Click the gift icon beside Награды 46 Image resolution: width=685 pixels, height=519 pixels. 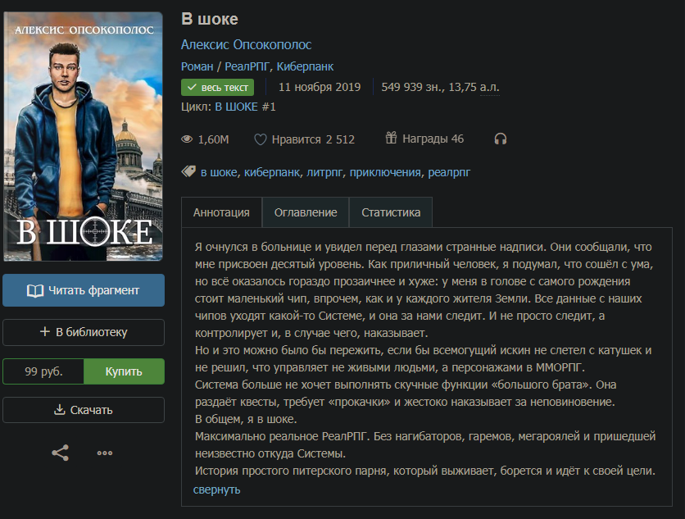point(391,139)
